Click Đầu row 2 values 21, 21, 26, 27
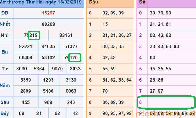This screenshot has height=118, width=196. coord(117,35)
